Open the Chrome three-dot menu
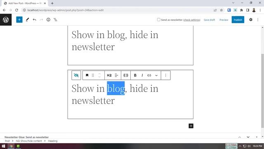This screenshot has width=264, height=149. click(260, 10)
